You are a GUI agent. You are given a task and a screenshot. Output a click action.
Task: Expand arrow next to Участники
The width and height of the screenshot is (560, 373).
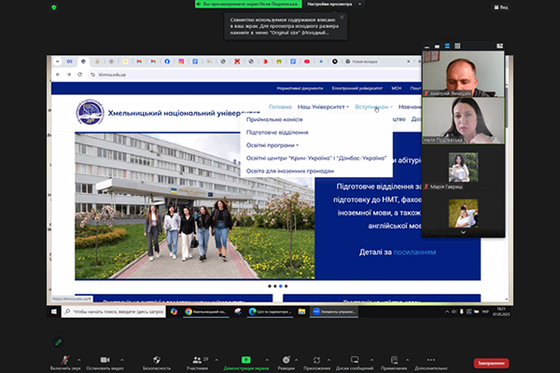pyautogui.click(x=217, y=360)
